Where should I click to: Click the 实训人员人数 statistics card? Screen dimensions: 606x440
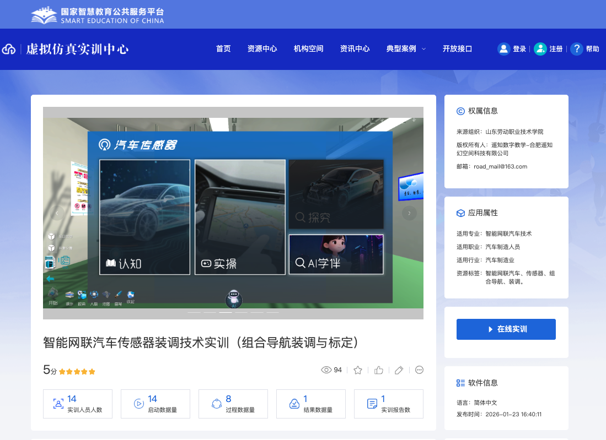tap(77, 404)
